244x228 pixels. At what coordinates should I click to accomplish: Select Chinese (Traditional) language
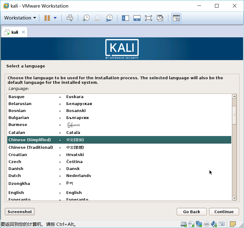pyautogui.click(x=119, y=148)
